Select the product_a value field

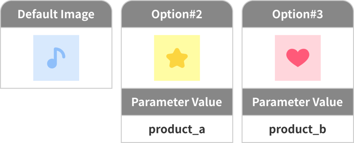pos(177,129)
